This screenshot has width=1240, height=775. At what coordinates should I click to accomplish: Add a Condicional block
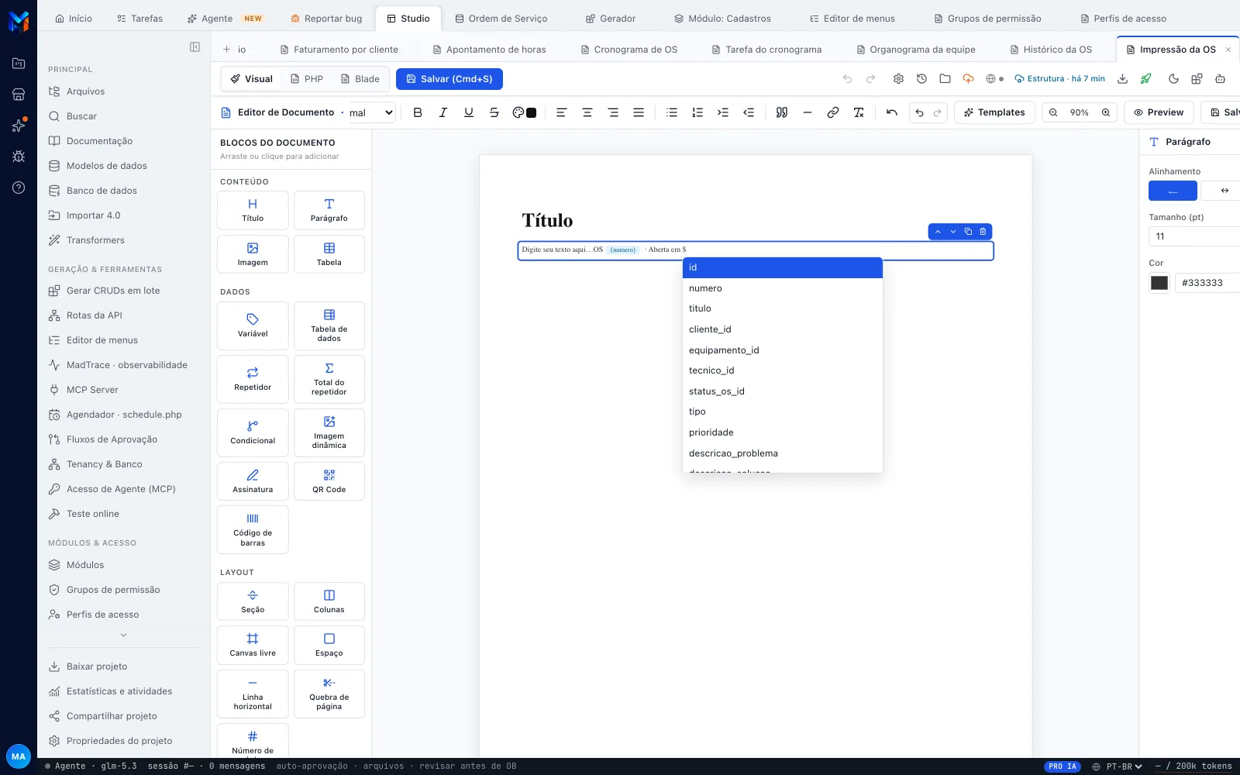pyautogui.click(x=253, y=432)
